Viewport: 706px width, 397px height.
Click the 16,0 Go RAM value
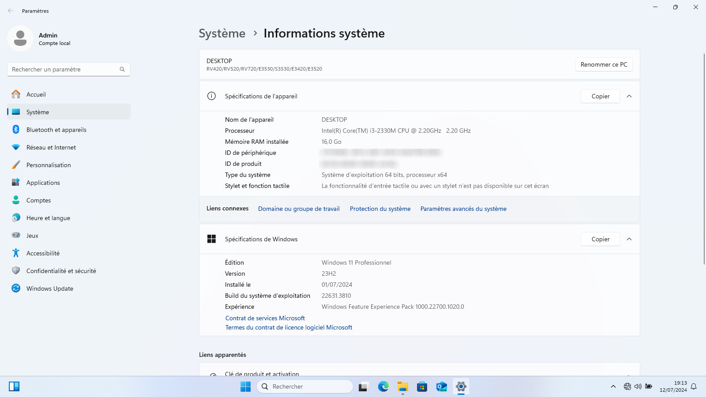coord(331,142)
